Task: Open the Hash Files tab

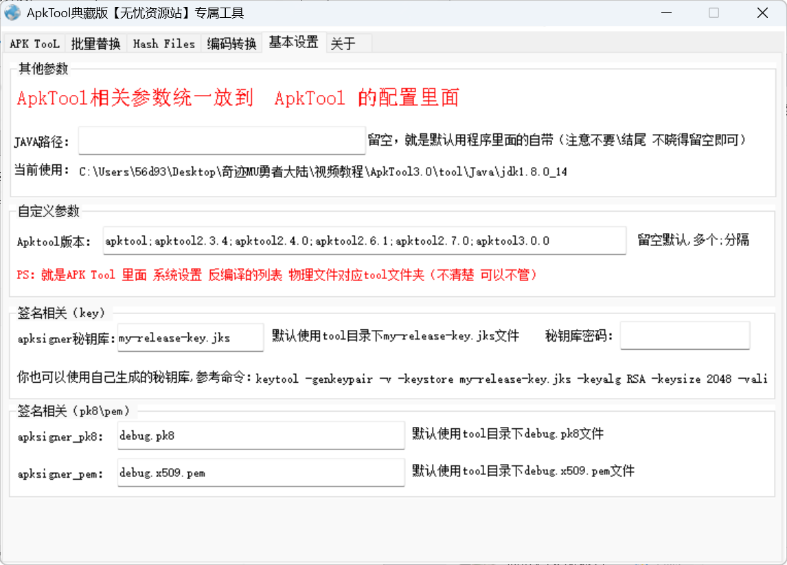Action: [164, 44]
